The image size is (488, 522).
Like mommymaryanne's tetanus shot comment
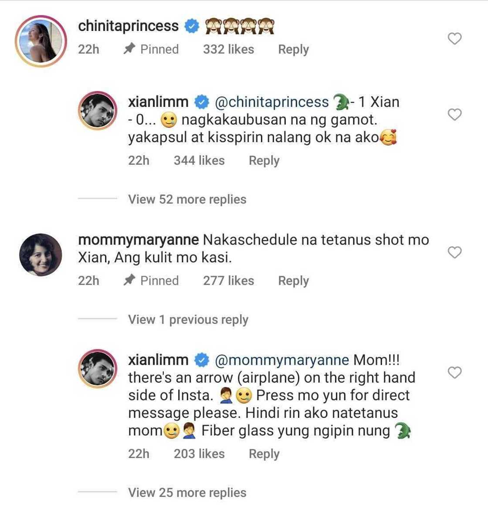coord(454,252)
